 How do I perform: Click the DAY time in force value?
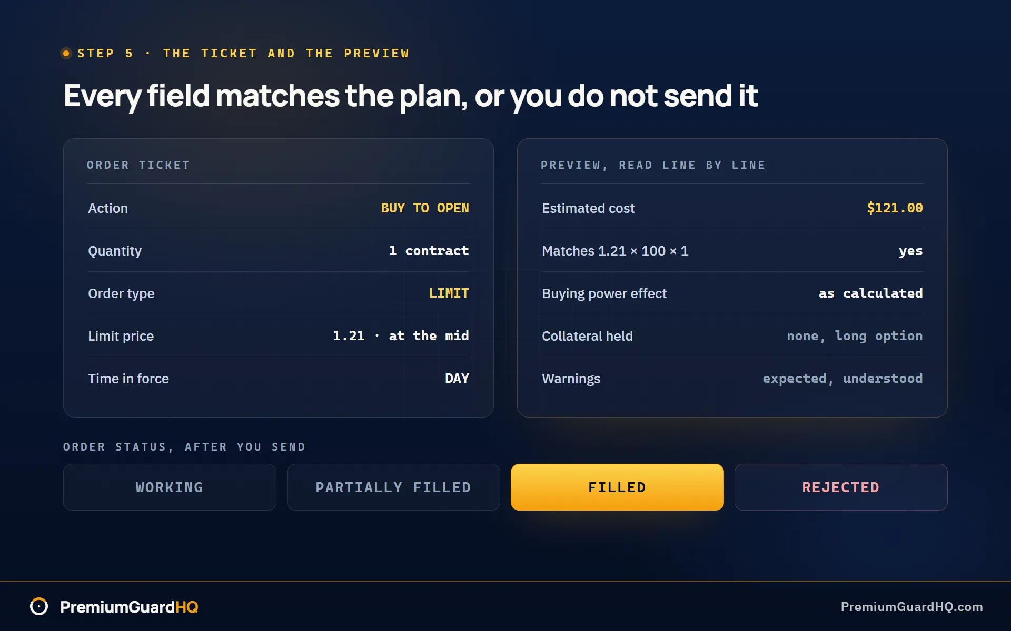(x=457, y=379)
